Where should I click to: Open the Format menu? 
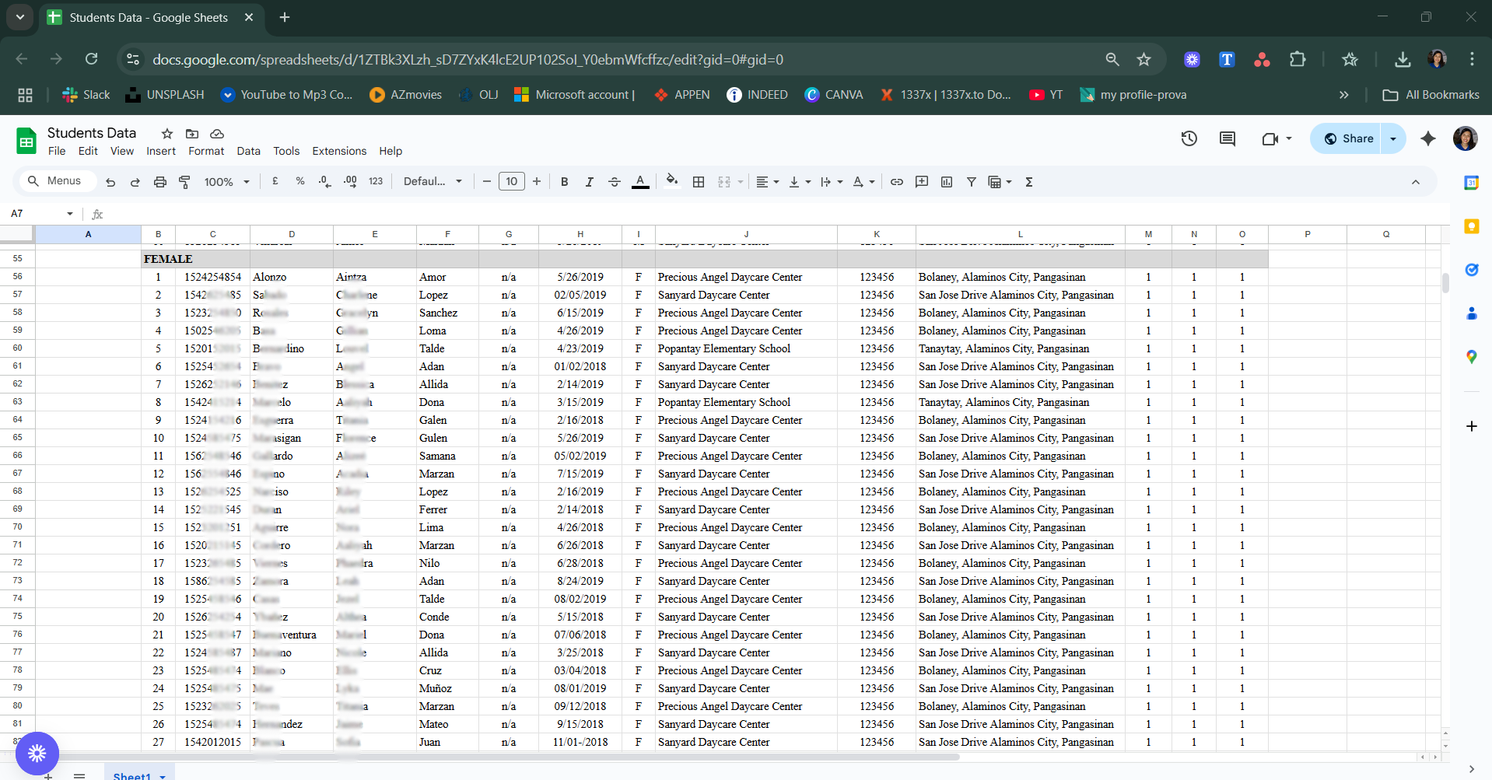pyautogui.click(x=205, y=151)
